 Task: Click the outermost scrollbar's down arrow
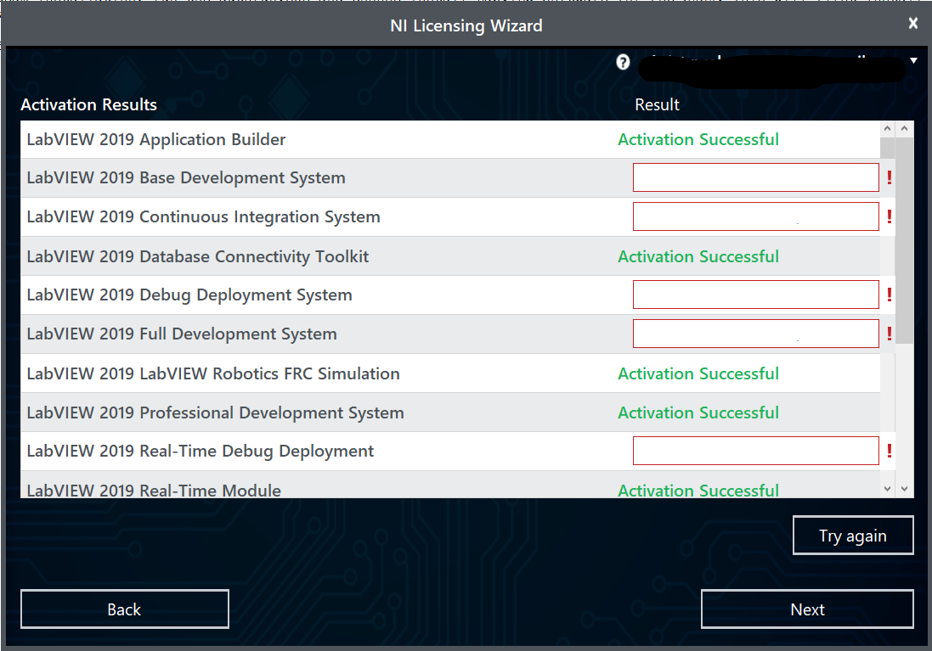904,489
